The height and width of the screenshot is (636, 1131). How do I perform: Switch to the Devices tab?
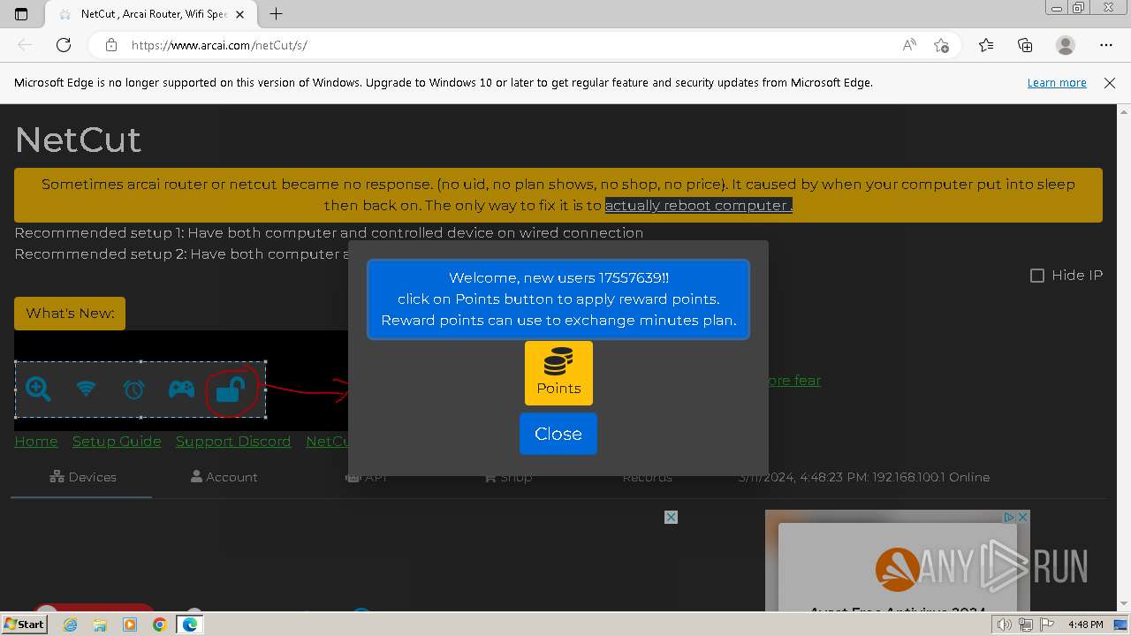click(x=83, y=477)
